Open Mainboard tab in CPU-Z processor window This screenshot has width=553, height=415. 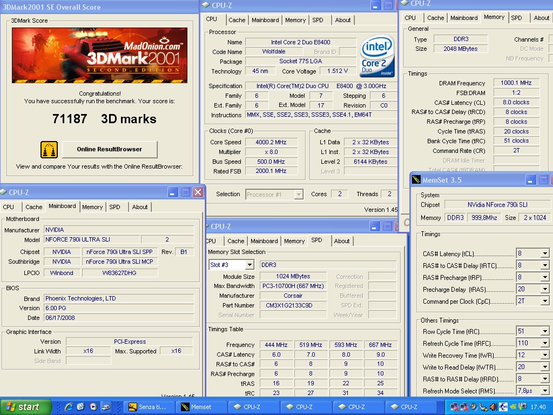point(265,20)
